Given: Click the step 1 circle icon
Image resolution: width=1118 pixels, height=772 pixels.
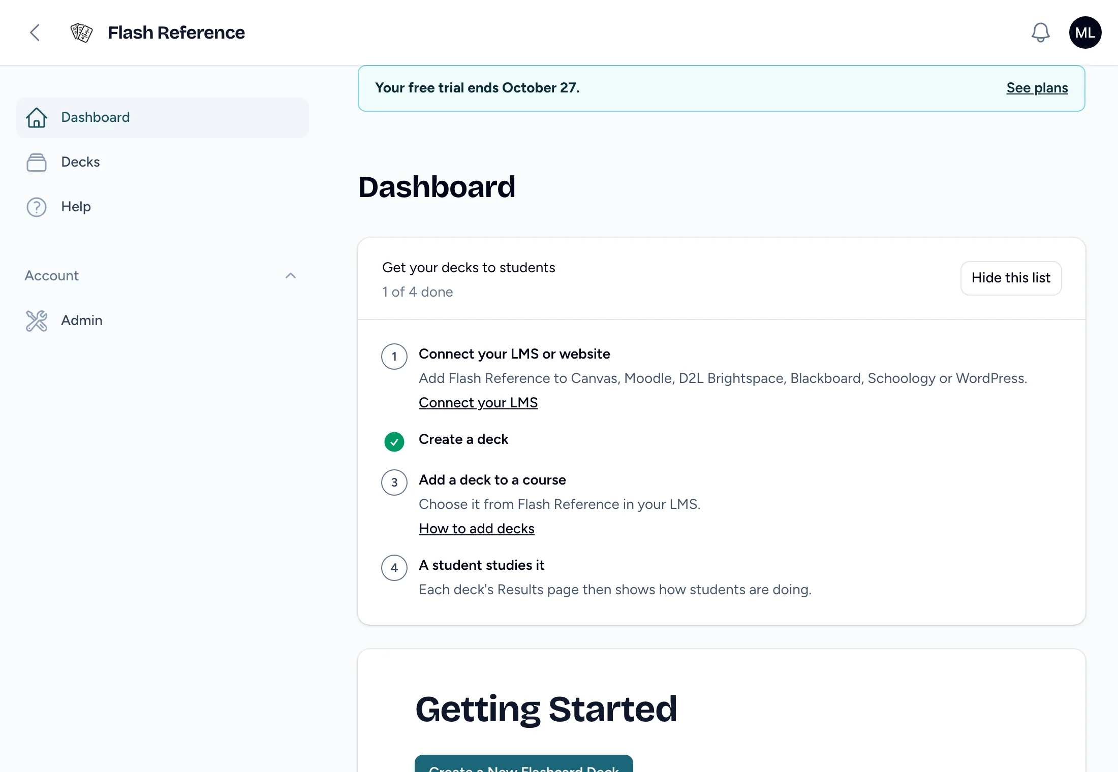Looking at the screenshot, I should click(394, 356).
